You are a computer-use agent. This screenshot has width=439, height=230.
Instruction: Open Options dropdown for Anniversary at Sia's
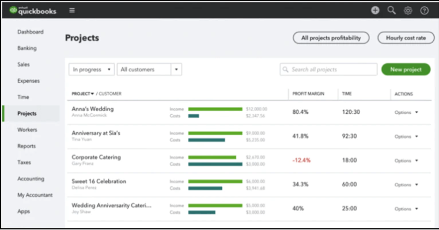pos(406,136)
